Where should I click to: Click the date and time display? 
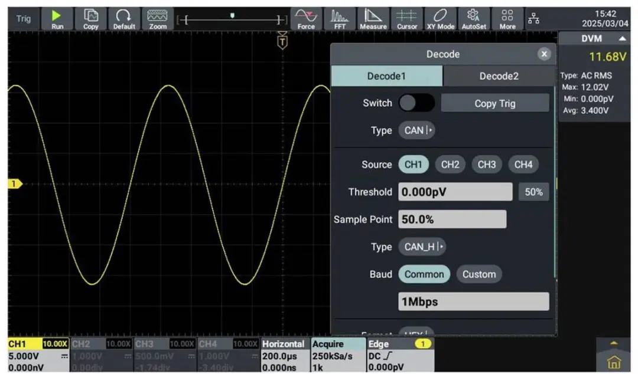click(x=605, y=19)
